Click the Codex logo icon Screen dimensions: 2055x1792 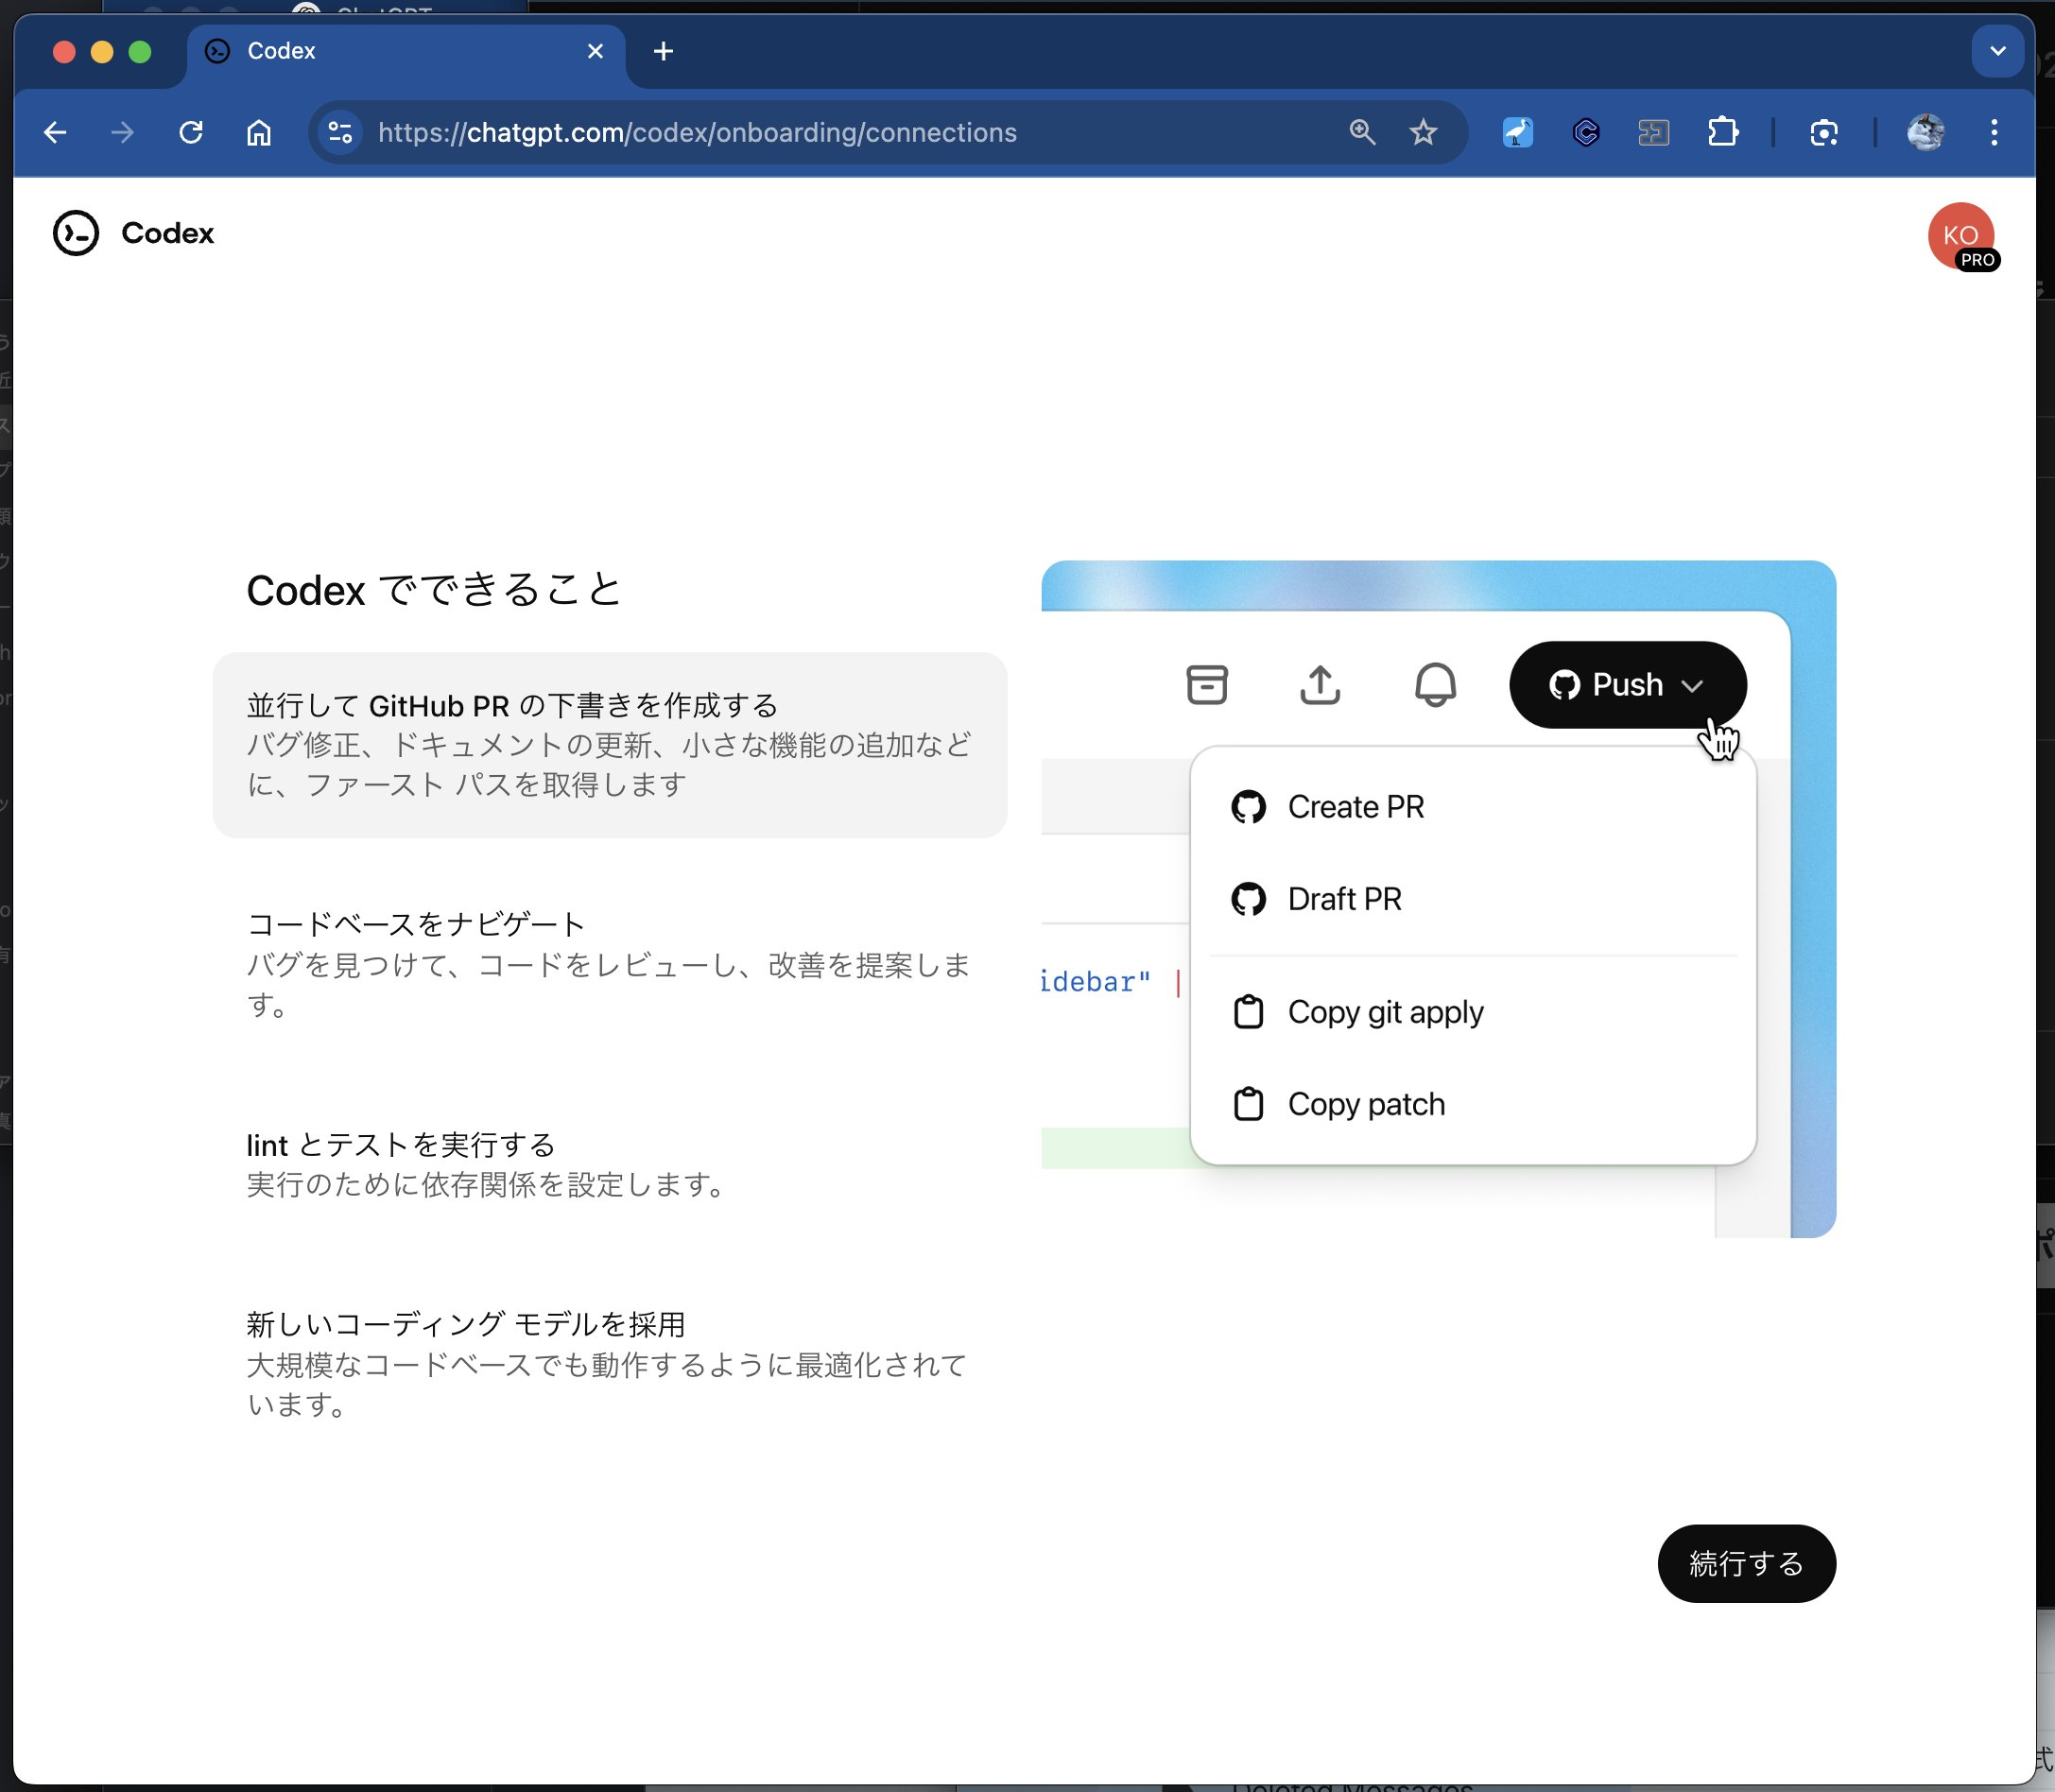click(76, 233)
